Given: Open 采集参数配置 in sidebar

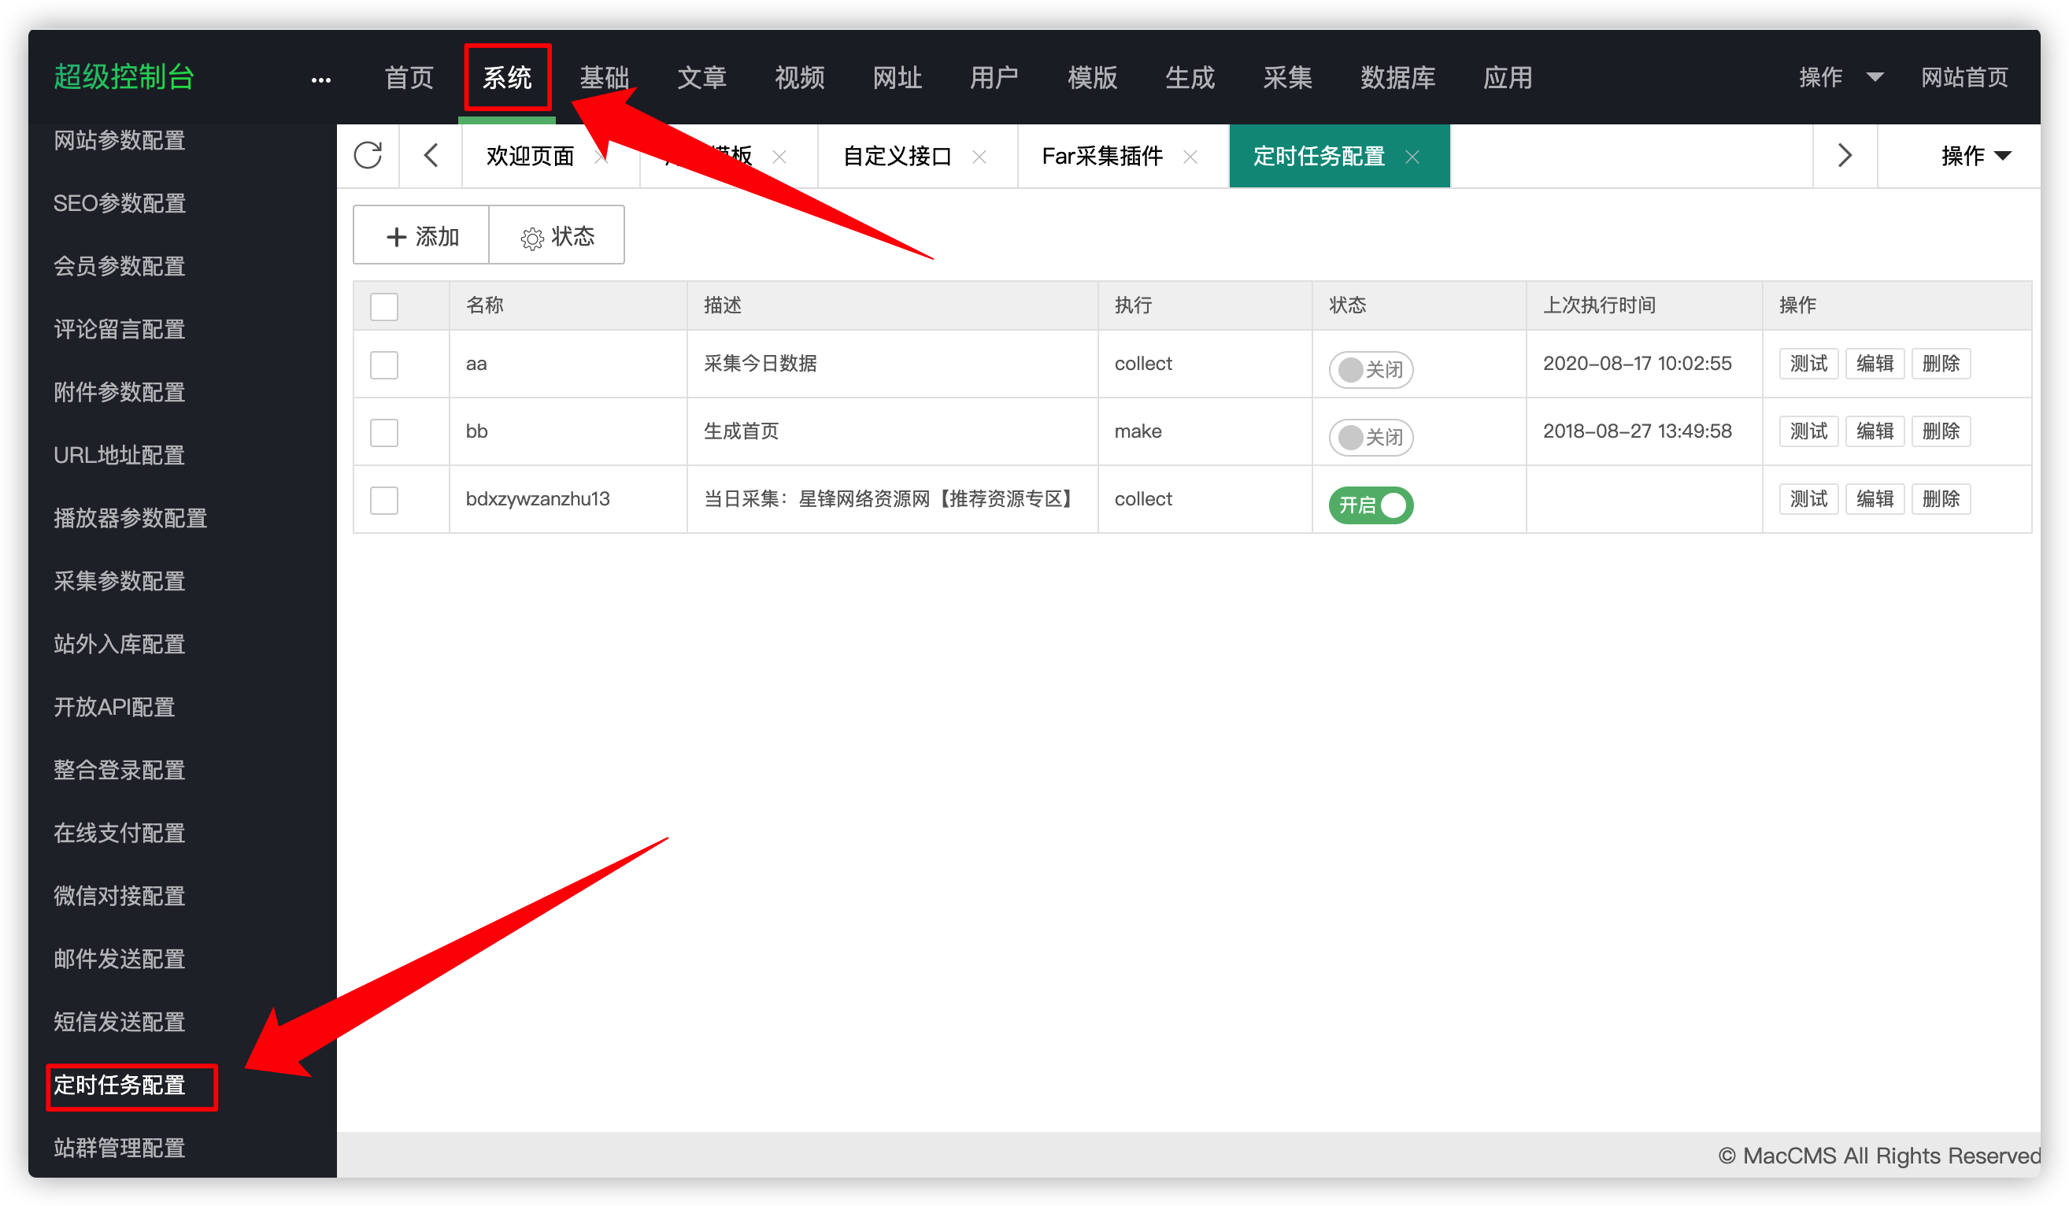Looking at the screenshot, I should [x=119, y=582].
